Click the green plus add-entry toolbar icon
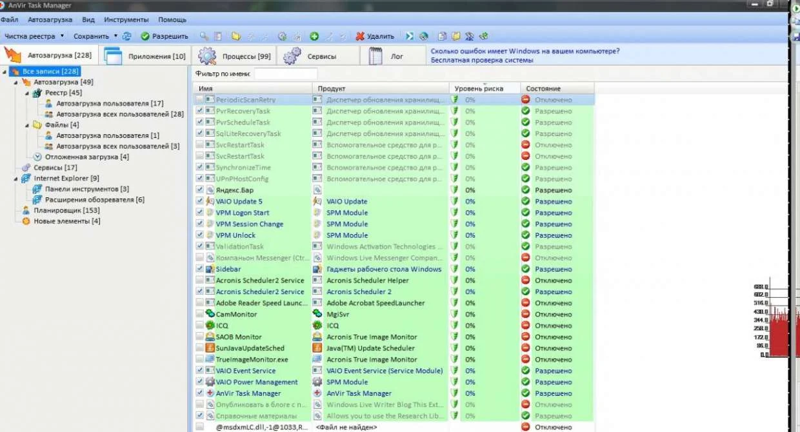This screenshot has height=432, width=800. 314,37
